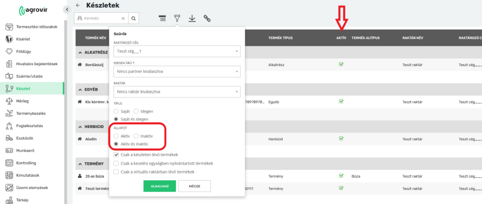Screen dimensions: 482x204
Task: Go back using the arrow beside Készletek
Action: (x=78, y=6)
